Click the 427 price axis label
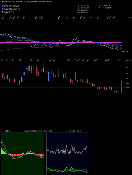132x175 pixels. (x=127, y=68)
